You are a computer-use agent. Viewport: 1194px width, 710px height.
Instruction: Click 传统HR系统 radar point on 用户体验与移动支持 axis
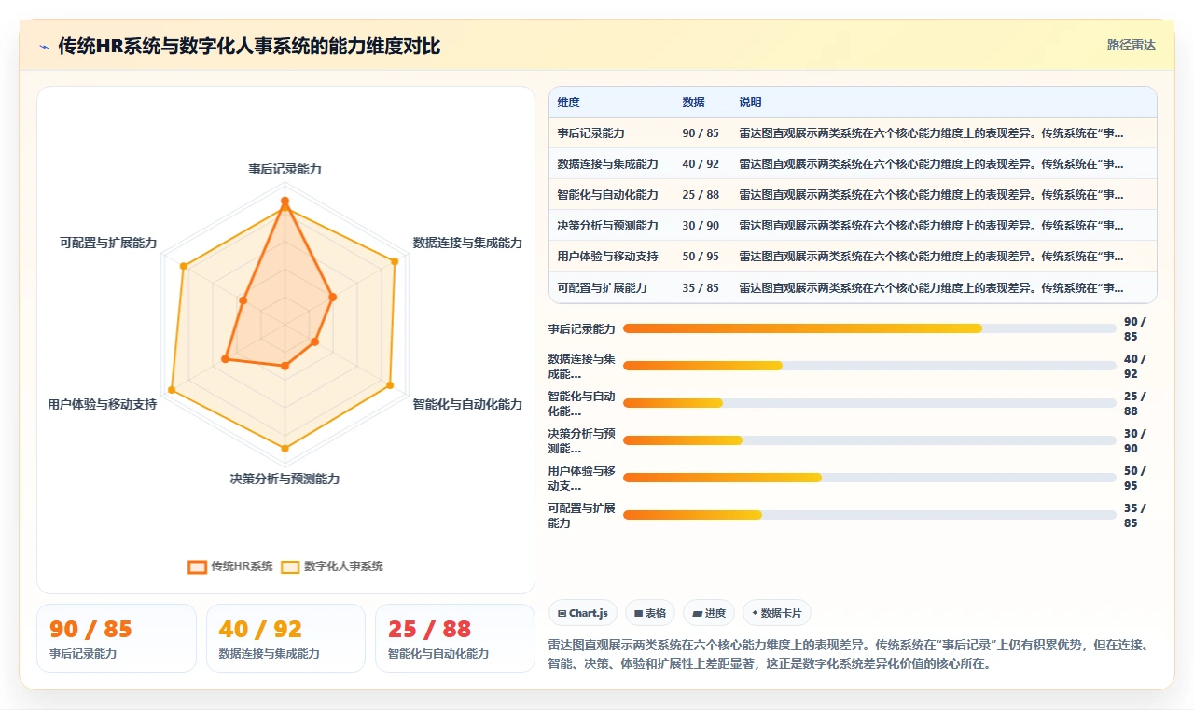(x=225, y=358)
